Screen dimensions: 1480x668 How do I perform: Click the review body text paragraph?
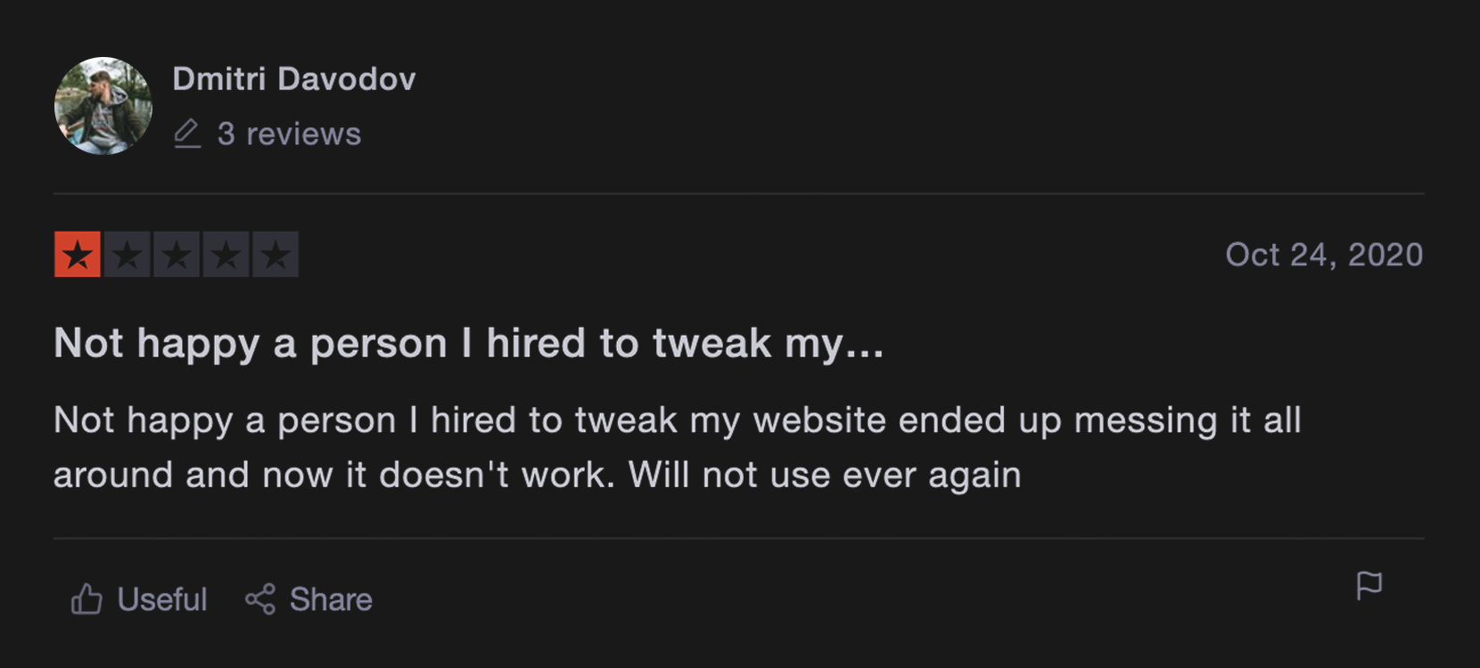678,447
